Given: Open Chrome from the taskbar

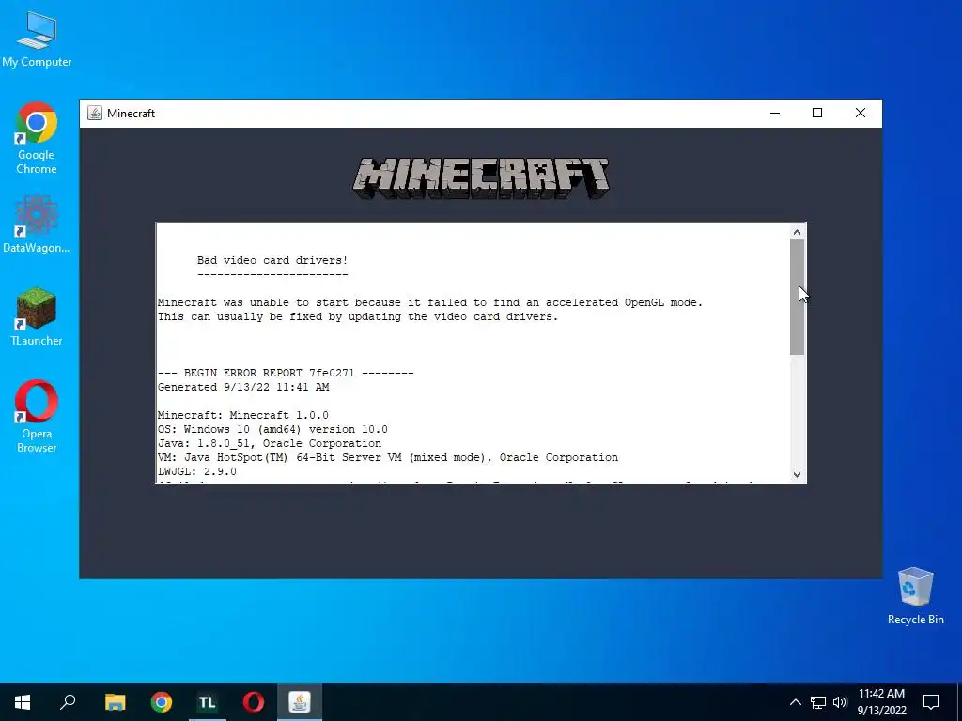Looking at the screenshot, I should (162, 702).
